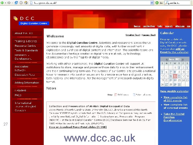View complete list of DCC events

pyautogui.click(x=175, y=99)
